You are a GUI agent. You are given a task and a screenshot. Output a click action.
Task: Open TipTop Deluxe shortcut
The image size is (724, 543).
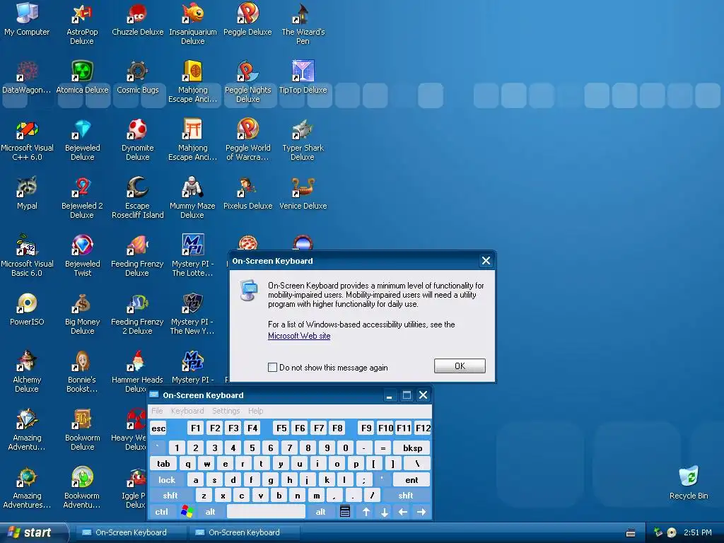pos(303,78)
